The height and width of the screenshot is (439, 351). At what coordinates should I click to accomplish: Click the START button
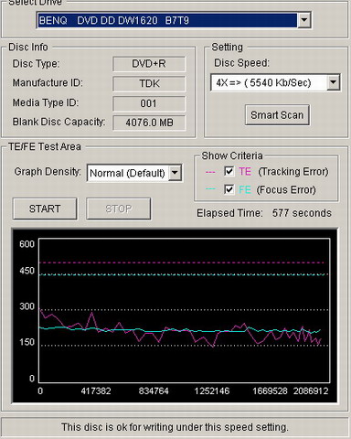pyautogui.click(x=45, y=209)
